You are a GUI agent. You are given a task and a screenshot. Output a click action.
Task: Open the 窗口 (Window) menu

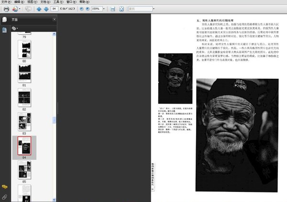click(x=71, y=2)
